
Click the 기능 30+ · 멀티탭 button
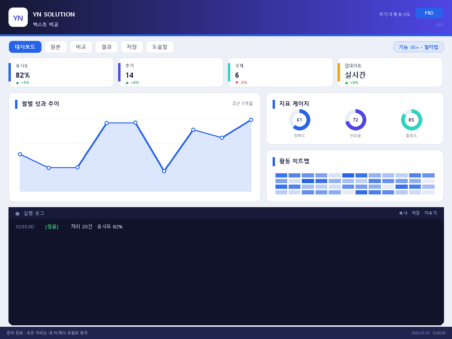419,47
